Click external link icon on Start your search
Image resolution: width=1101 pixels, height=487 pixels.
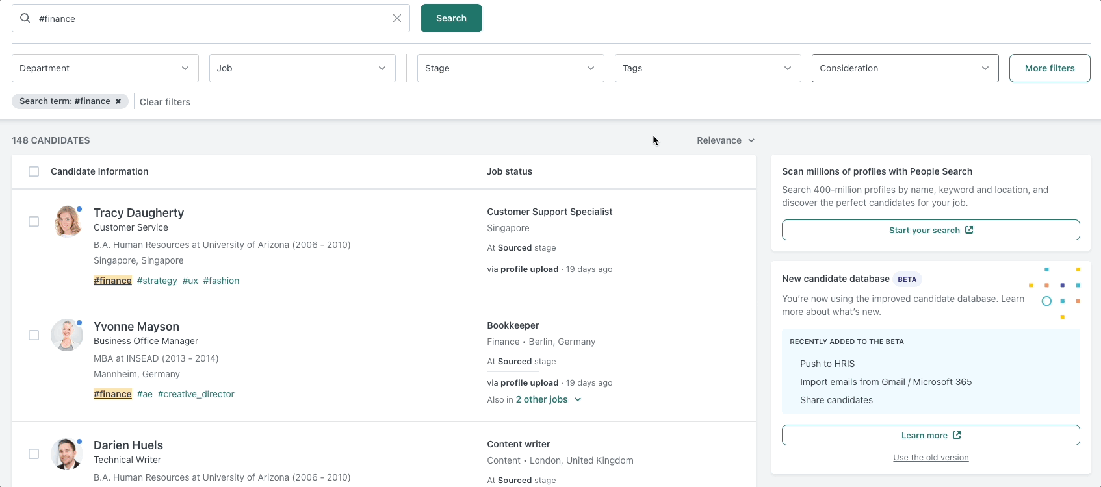click(x=969, y=230)
